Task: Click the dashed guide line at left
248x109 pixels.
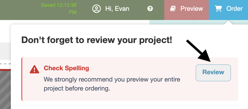Action: (5, 64)
